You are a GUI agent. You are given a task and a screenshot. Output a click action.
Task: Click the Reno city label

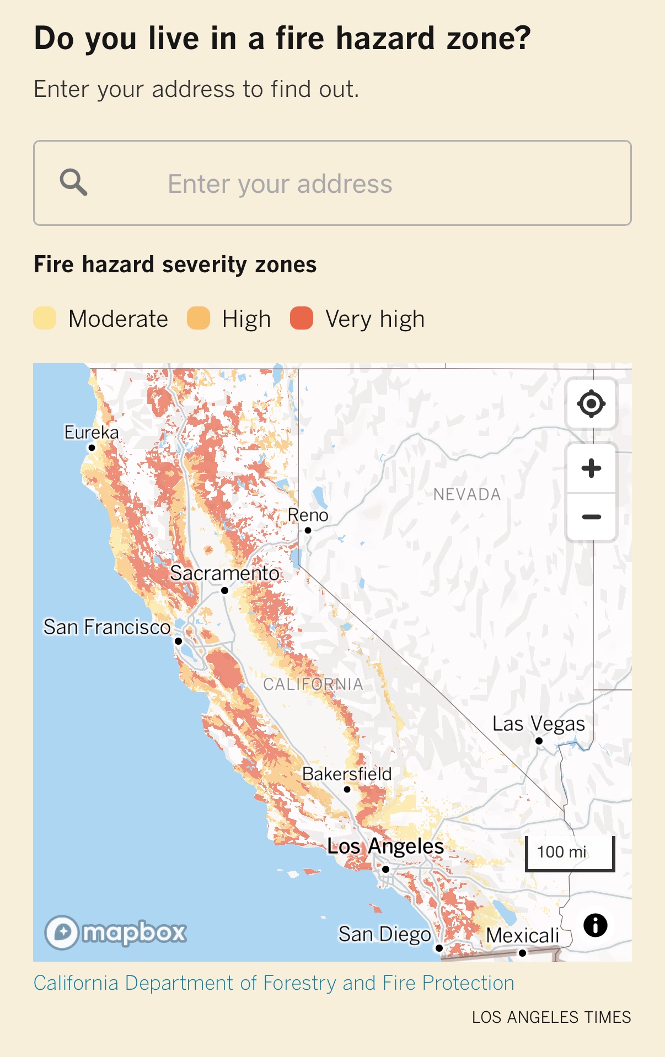pyautogui.click(x=308, y=515)
